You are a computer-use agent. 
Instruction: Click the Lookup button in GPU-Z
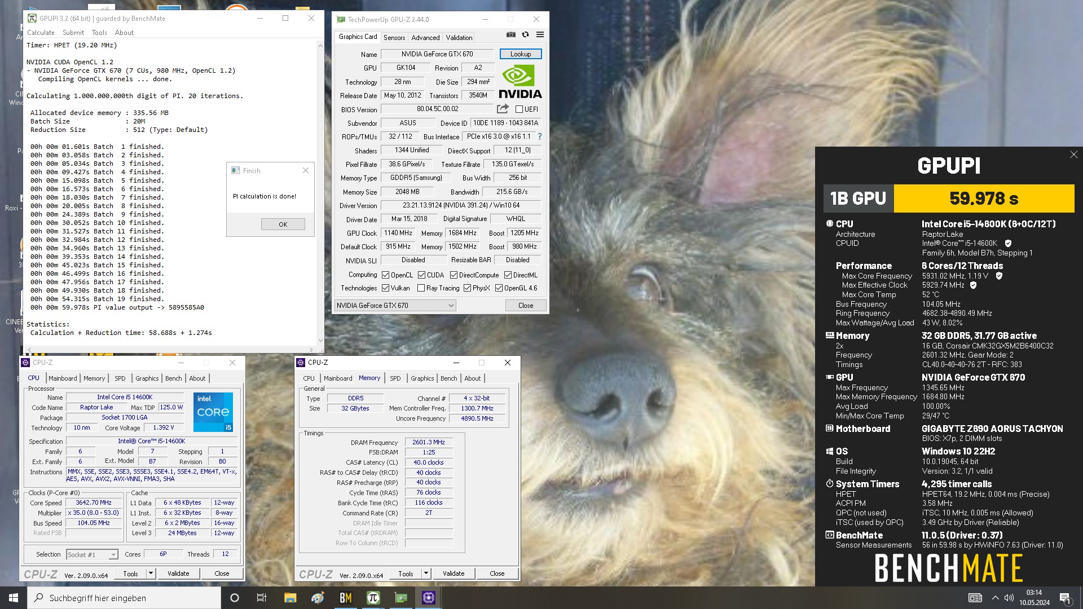point(521,54)
